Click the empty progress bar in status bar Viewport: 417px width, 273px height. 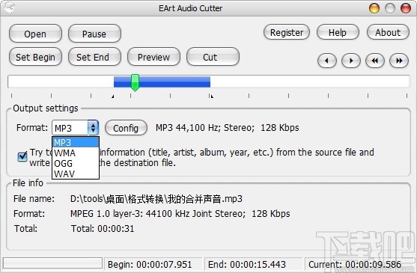coord(52,263)
